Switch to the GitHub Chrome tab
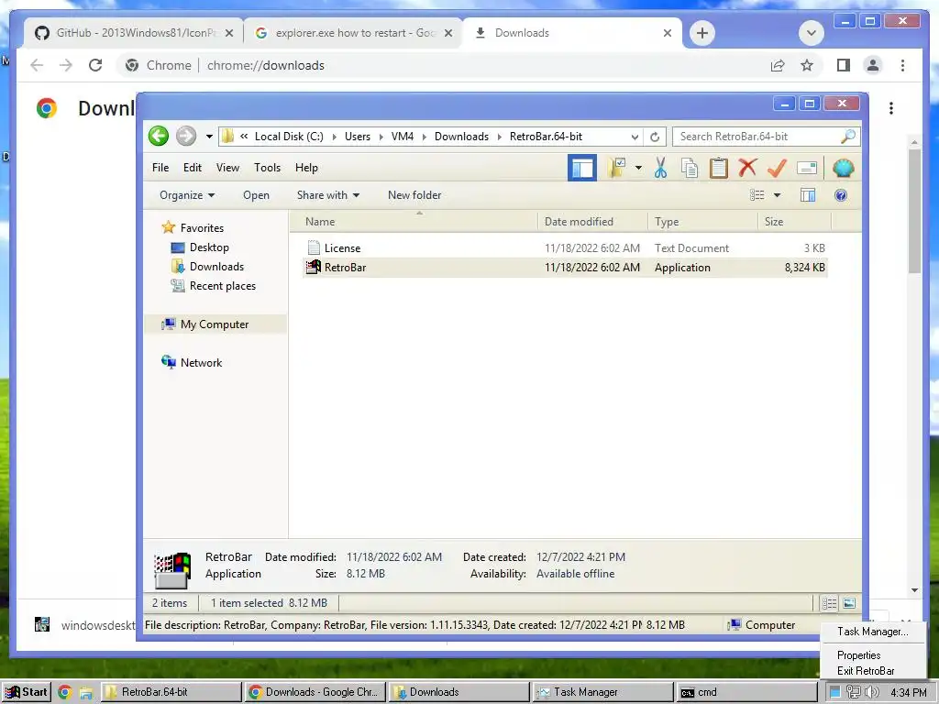The width and height of the screenshot is (939, 704). (134, 33)
